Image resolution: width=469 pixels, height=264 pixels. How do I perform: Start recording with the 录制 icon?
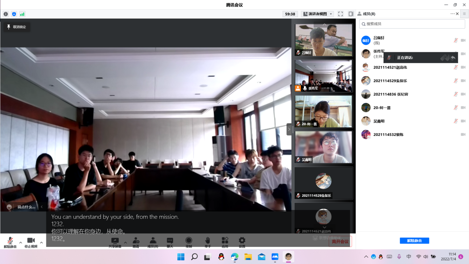coord(189,242)
